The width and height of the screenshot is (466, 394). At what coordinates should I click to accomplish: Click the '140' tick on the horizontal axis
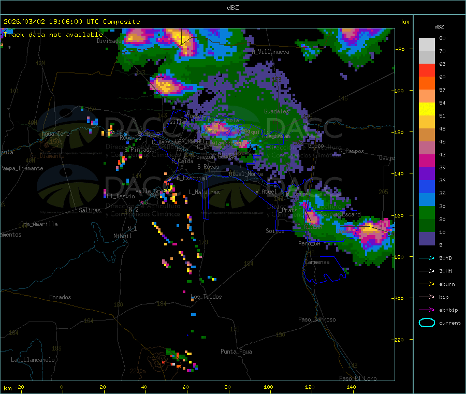tap(351, 387)
